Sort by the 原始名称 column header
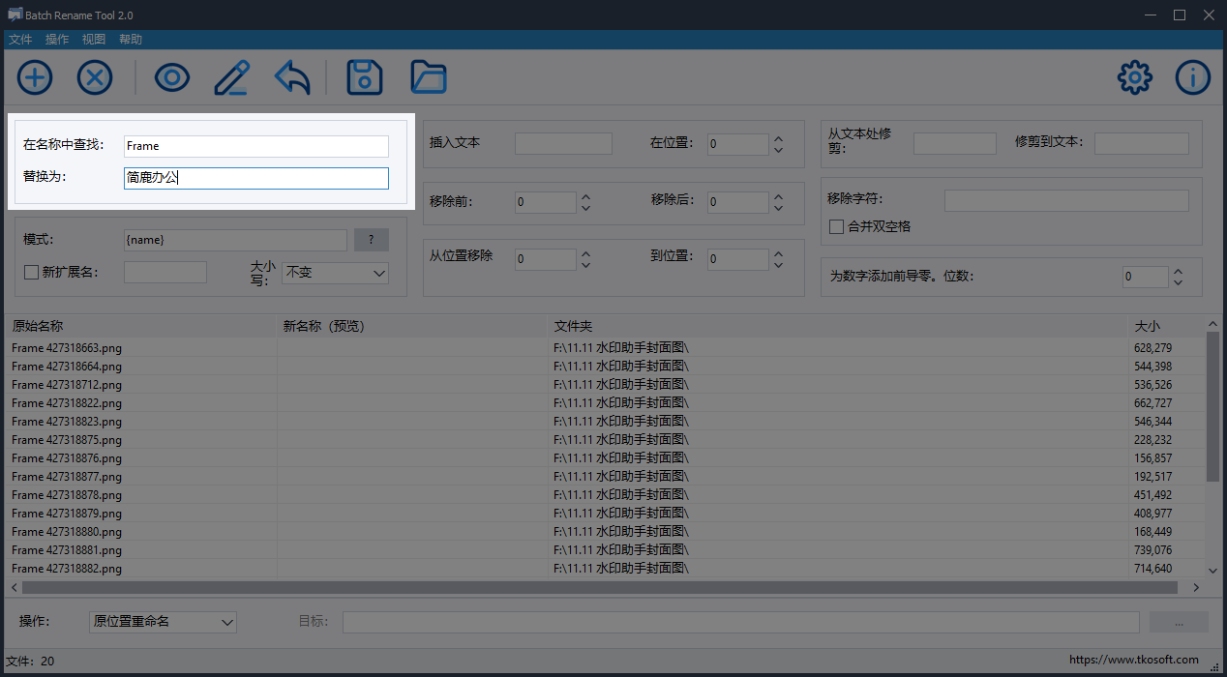This screenshot has width=1227, height=677. click(141, 326)
